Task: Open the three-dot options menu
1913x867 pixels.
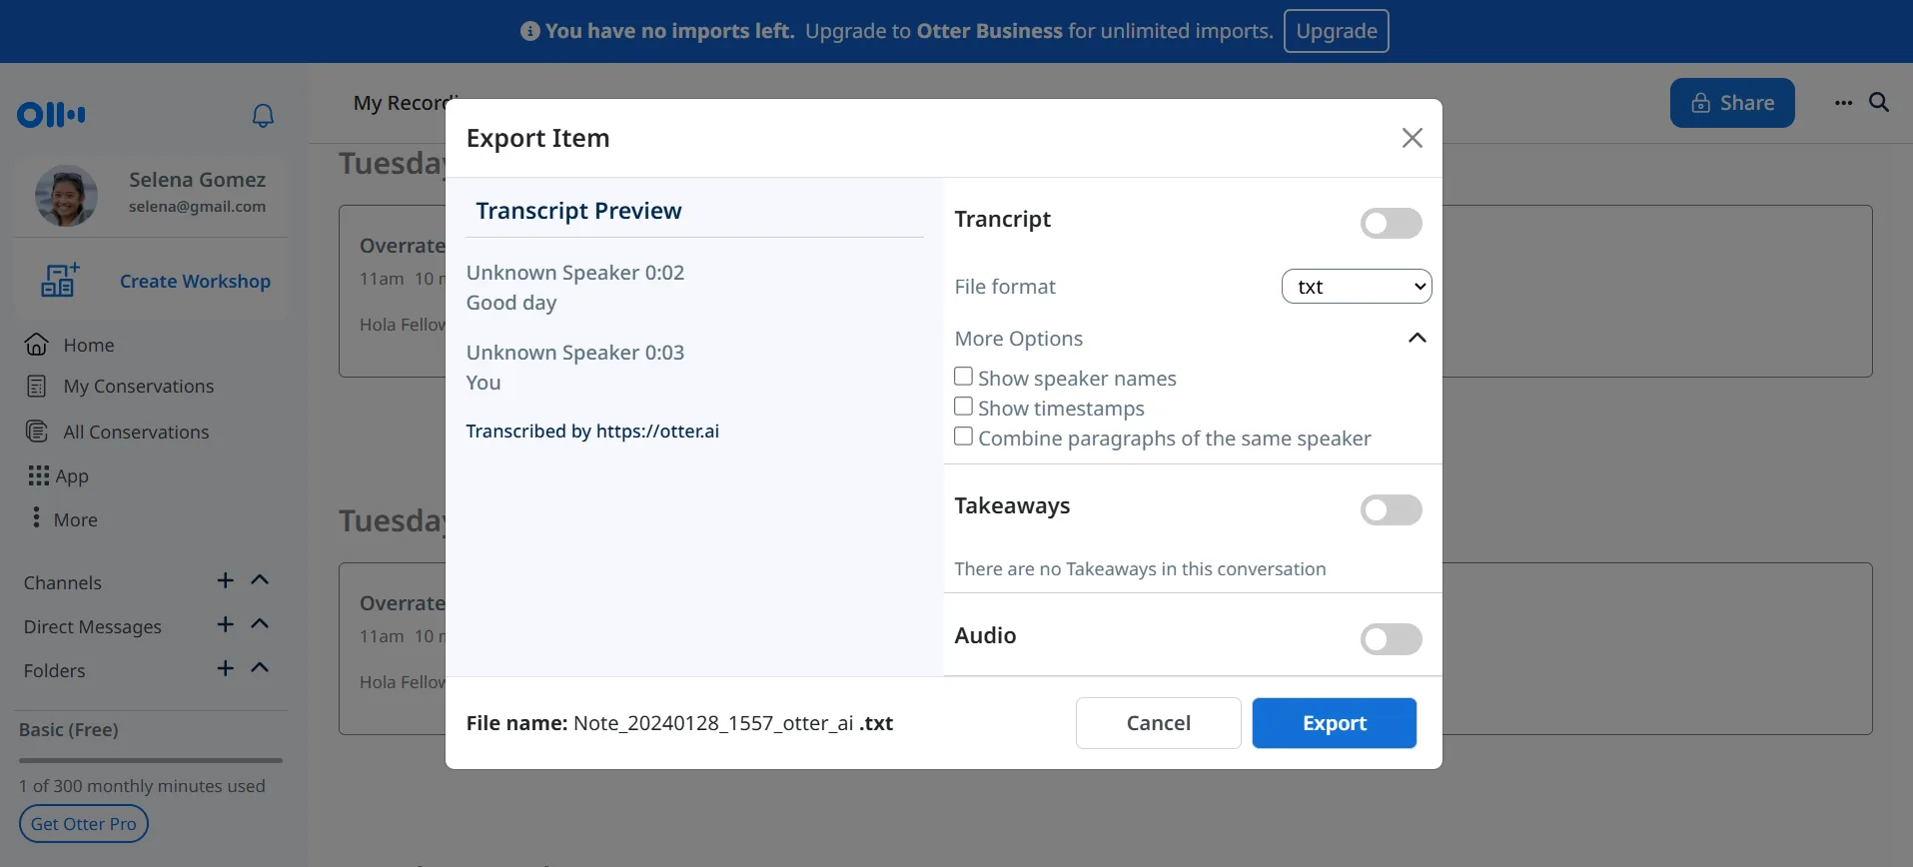Action: pos(1843,103)
